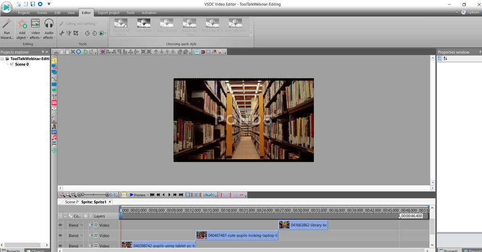
Task: Click the green undo arrow
Action: 86,52
